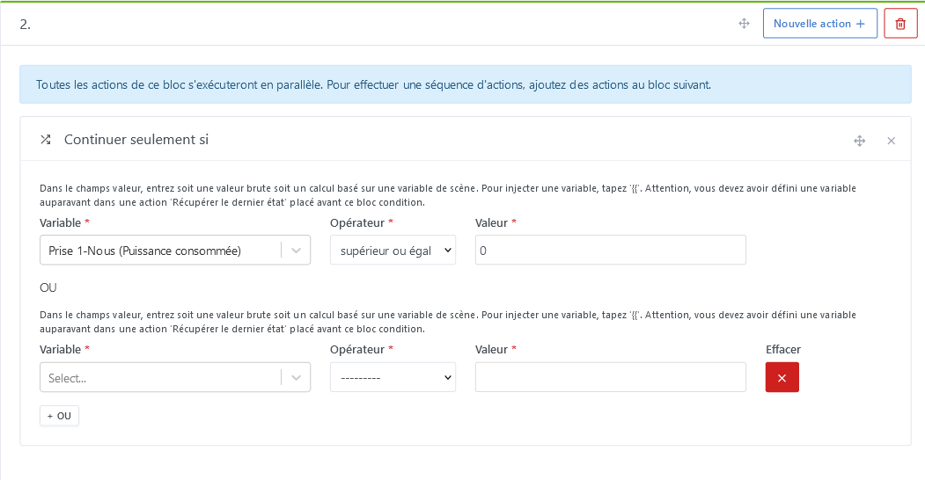Close the Continuer seulement si card
925x480 pixels.
tap(891, 141)
